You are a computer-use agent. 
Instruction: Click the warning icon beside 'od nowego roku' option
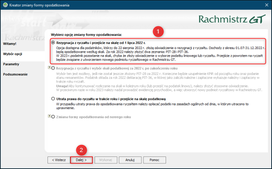point(49,116)
